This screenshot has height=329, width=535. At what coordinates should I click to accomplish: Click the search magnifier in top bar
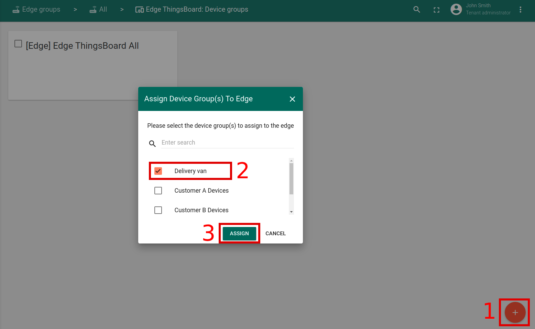click(417, 10)
